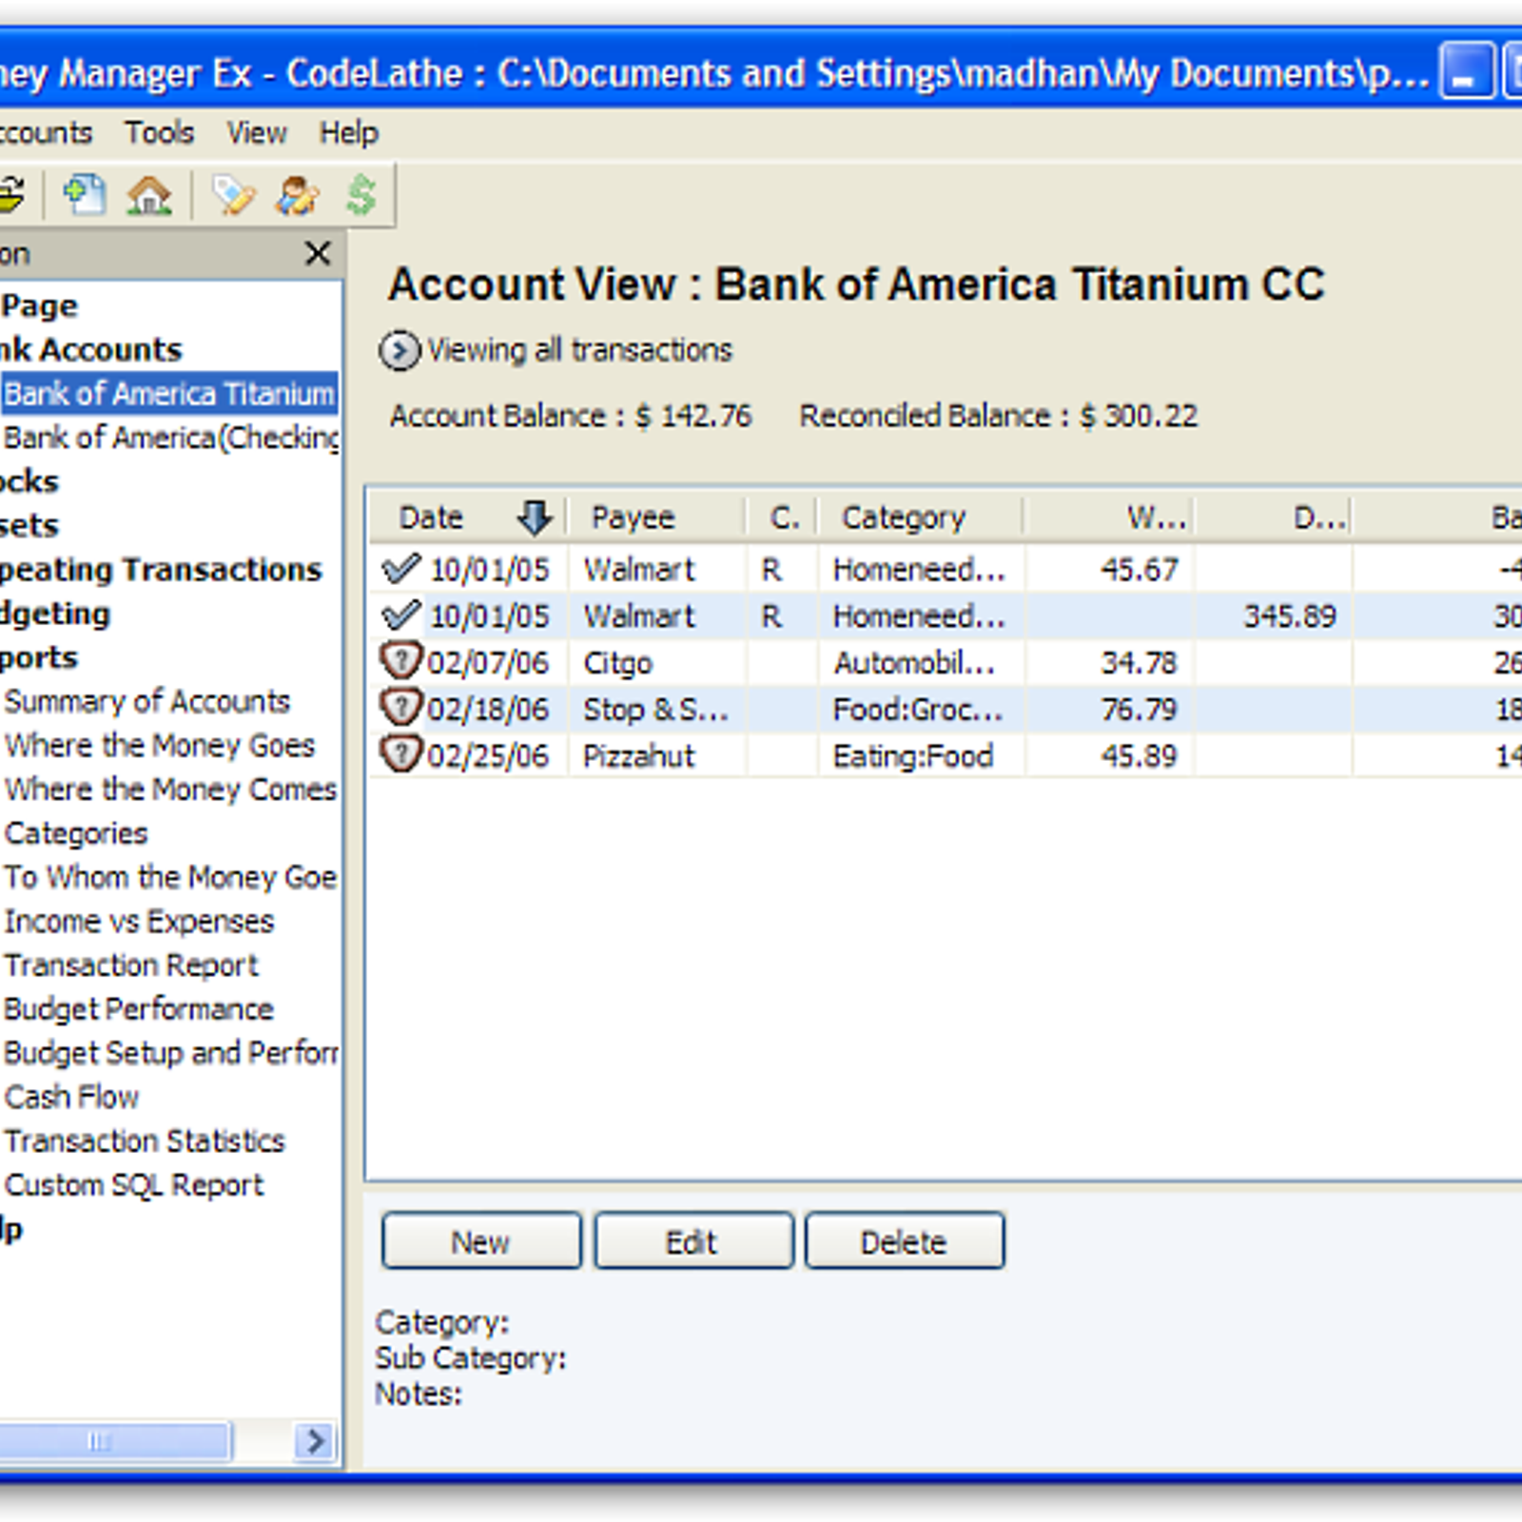The image size is (1522, 1522).
Task: Select Bank of America Titanium account
Action: pos(169,393)
